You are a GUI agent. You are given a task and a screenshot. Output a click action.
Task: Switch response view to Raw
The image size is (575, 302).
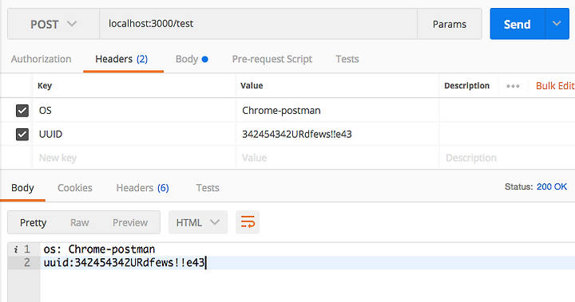tap(80, 222)
